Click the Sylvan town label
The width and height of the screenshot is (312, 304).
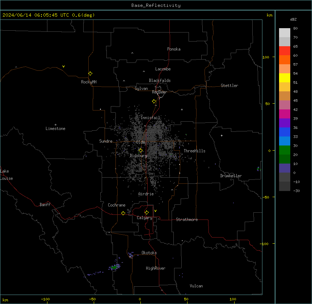(x=141, y=88)
